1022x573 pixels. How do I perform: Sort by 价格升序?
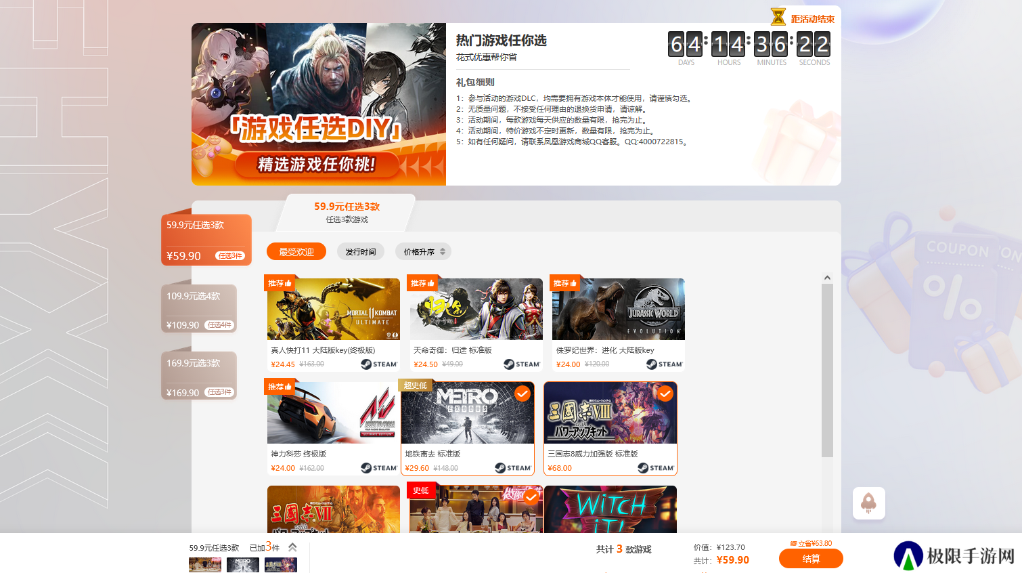(424, 252)
